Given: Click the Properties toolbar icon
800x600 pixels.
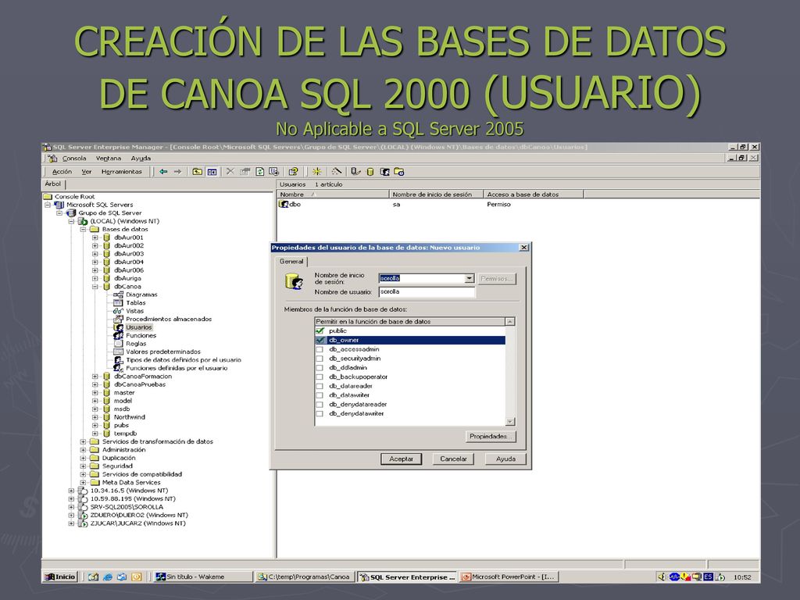Looking at the screenshot, I should 245,171.
